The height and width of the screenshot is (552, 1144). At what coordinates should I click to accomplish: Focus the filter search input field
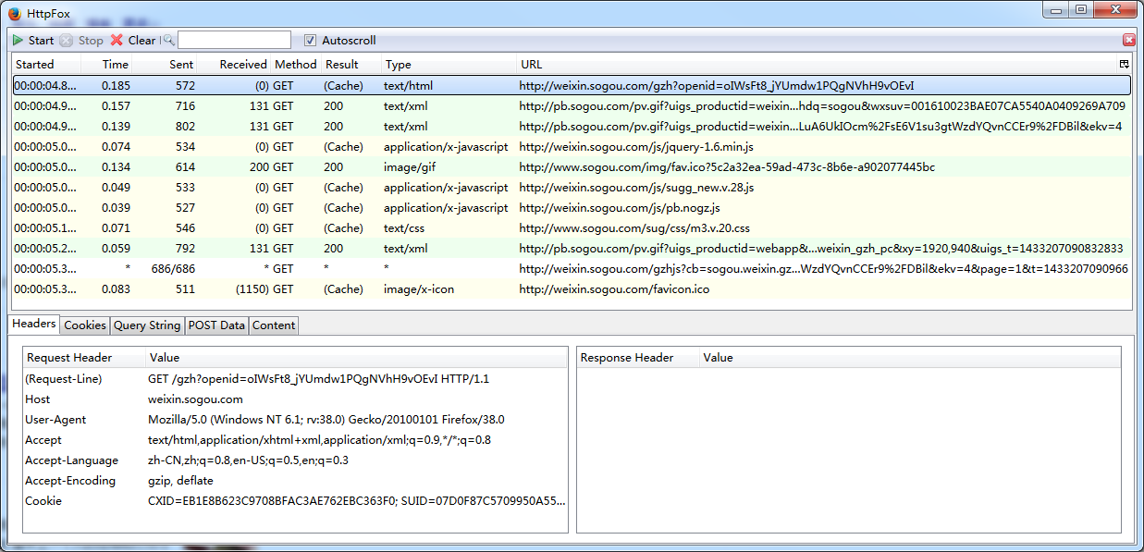234,41
